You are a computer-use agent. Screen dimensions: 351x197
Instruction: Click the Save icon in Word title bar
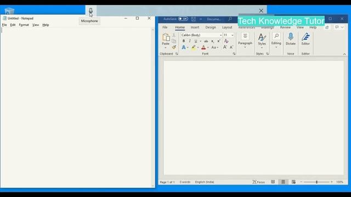click(194, 19)
